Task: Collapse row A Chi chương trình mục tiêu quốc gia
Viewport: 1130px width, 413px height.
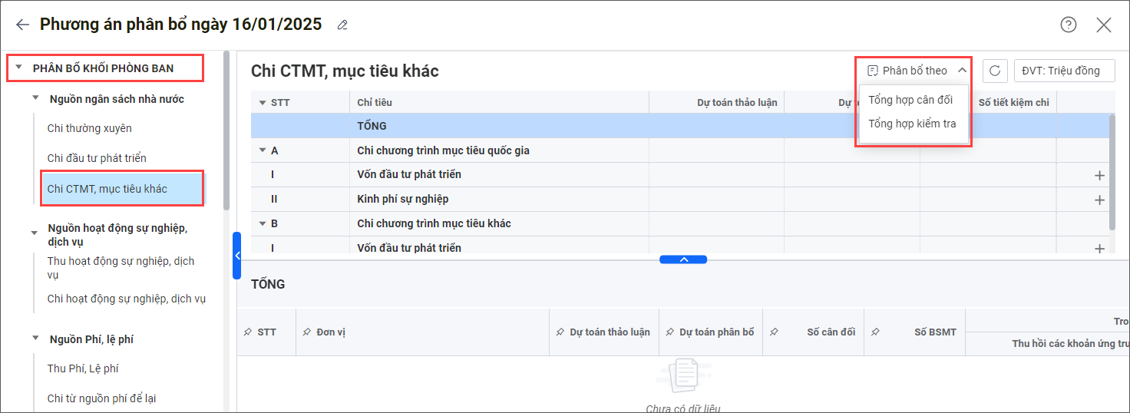Action: 263,150
